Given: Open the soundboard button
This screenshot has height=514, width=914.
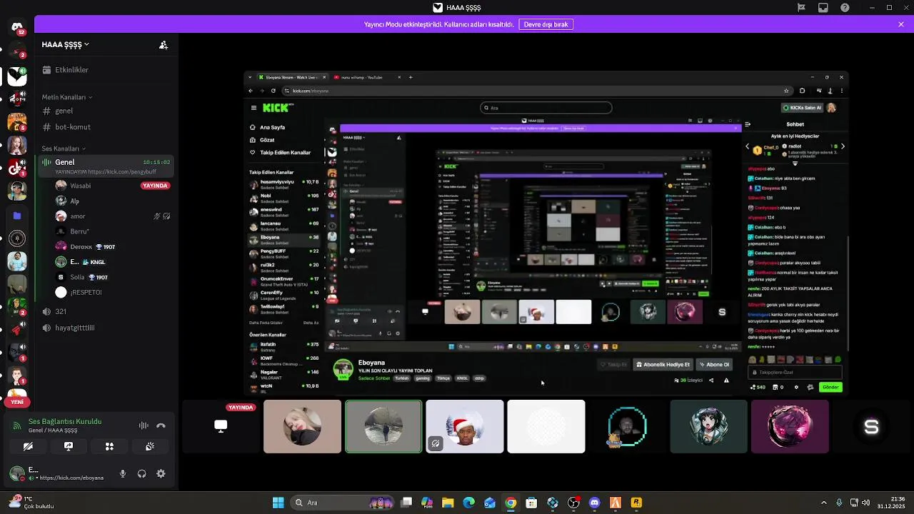Looking at the screenshot, I should [x=150, y=446].
